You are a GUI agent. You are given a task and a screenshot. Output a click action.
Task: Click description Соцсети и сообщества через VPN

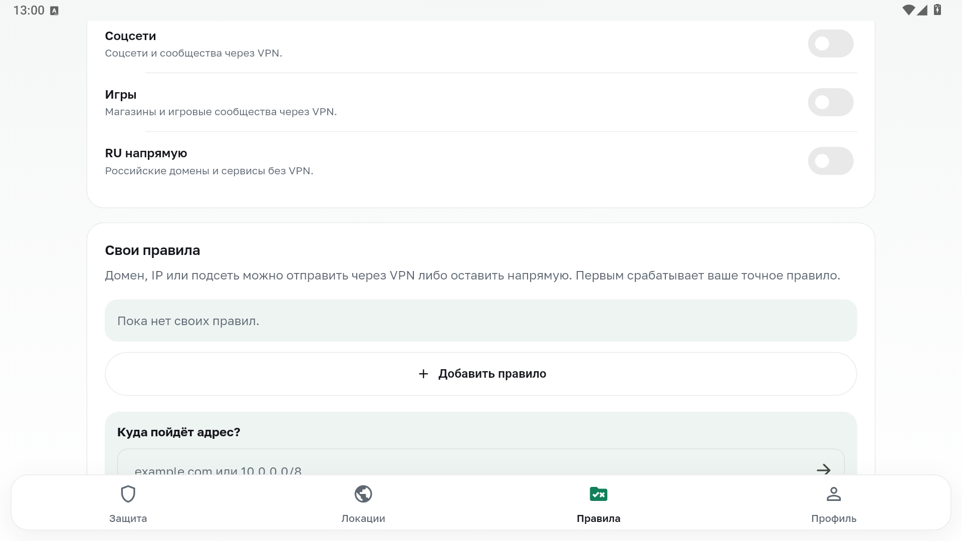(193, 53)
